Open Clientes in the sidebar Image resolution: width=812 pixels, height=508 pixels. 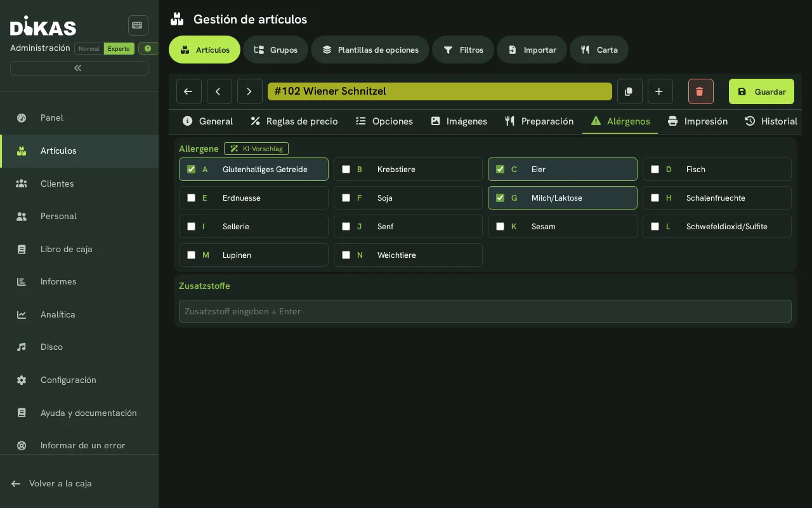coord(79,184)
